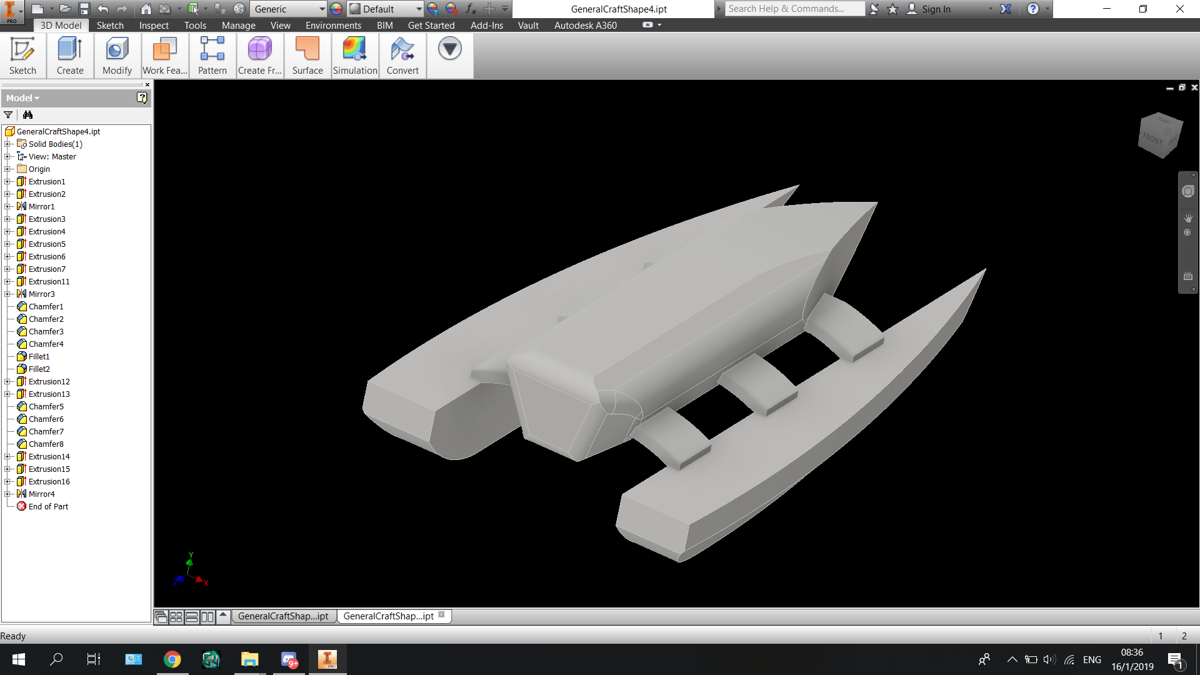Switch to the Environments ribbon tab
Screen dimensions: 1200x675
tap(333, 25)
